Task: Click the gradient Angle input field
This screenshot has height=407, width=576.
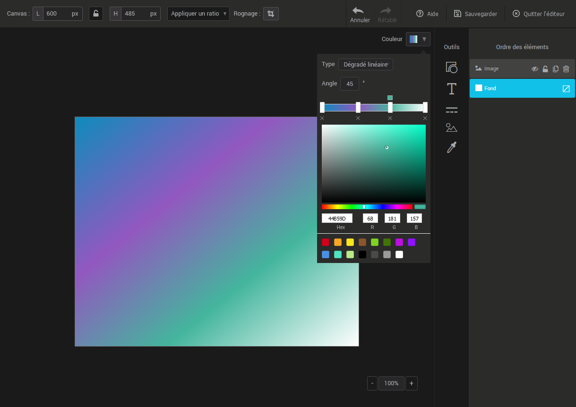Action: pos(350,84)
